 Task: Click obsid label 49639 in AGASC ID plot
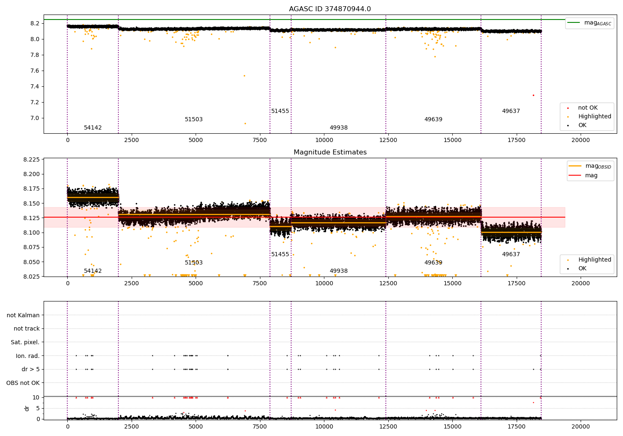click(433, 120)
